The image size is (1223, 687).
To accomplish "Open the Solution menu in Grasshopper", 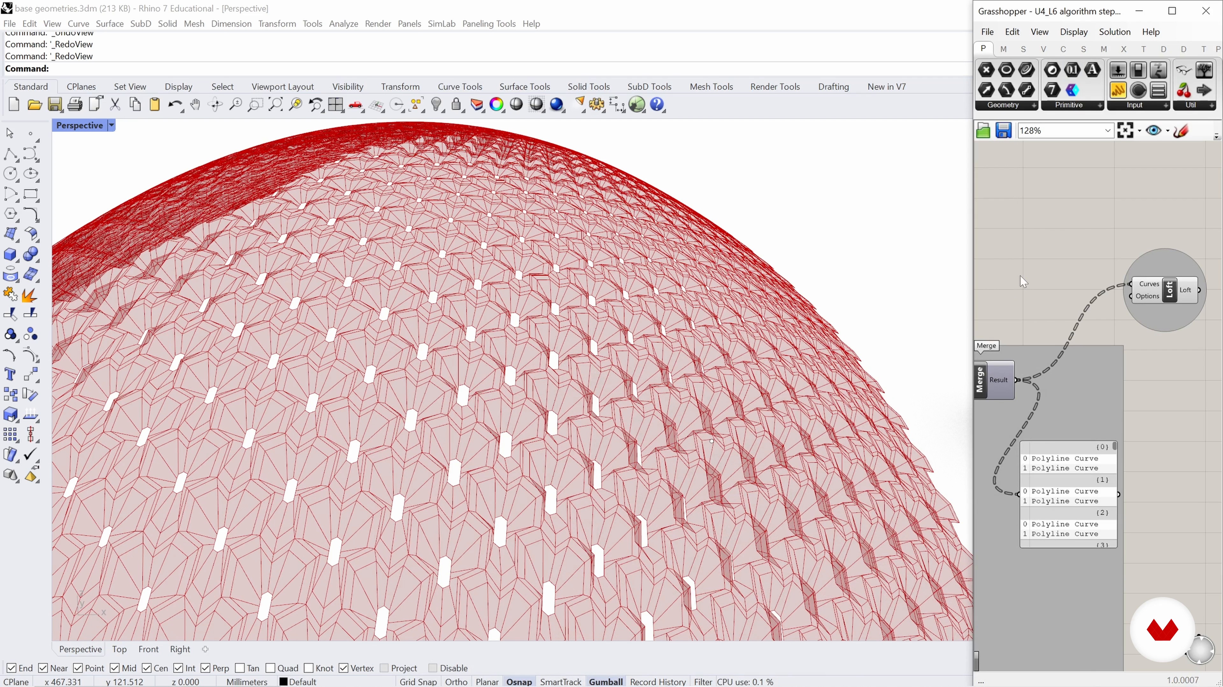I will 1114,31.
